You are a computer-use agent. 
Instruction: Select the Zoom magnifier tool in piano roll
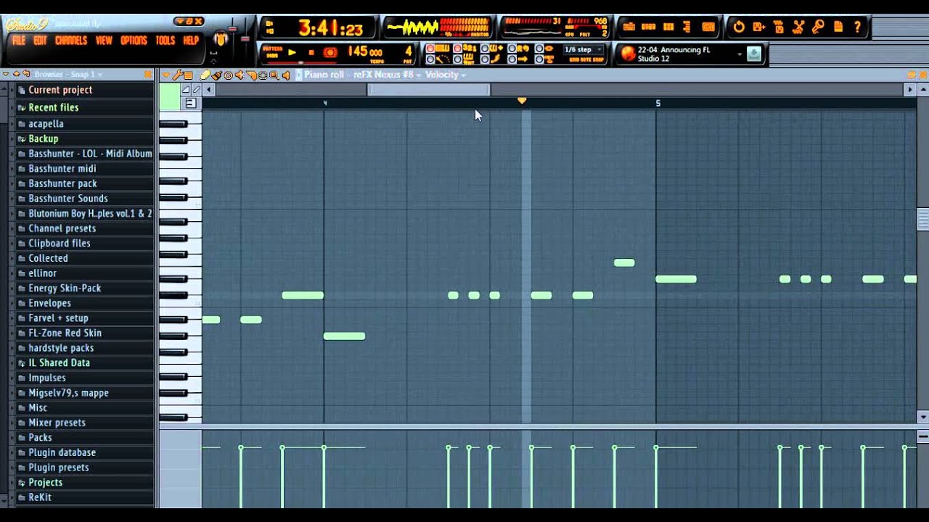tap(274, 75)
